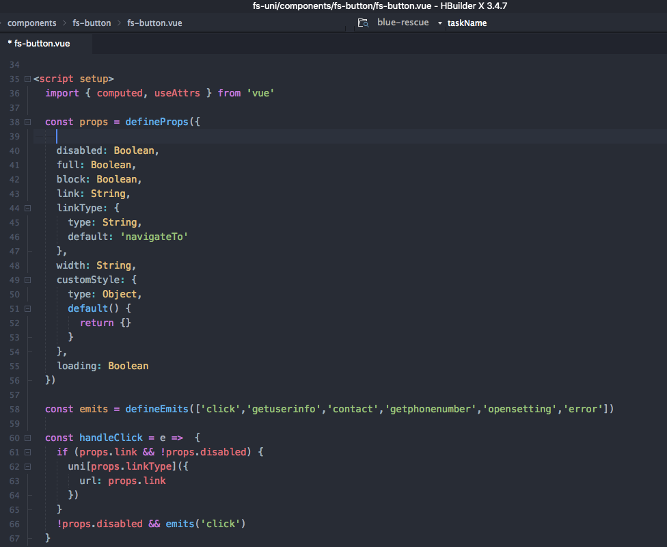Fold the uni[props.linkType] call at line 62
Screen dimensions: 667x547
27,466
